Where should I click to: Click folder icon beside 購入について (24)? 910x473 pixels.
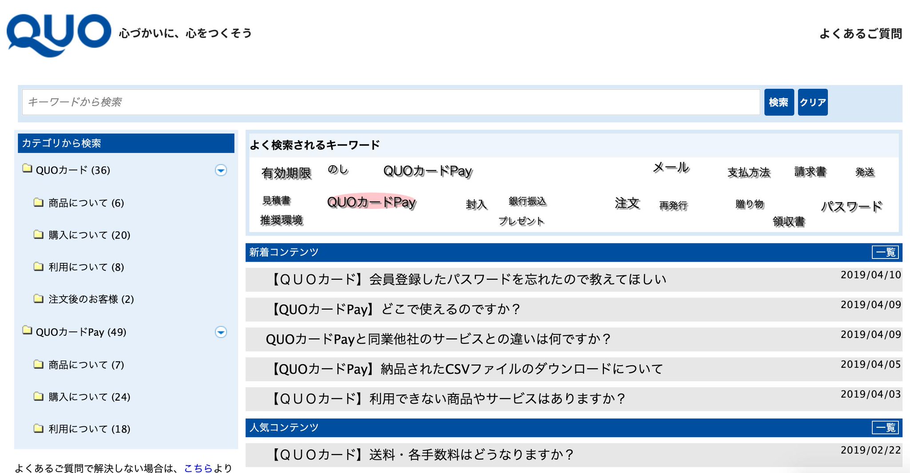pyautogui.click(x=39, y=396)
